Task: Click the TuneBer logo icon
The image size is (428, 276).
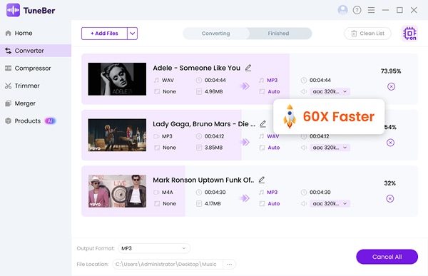Action: [x=13, y=10]
